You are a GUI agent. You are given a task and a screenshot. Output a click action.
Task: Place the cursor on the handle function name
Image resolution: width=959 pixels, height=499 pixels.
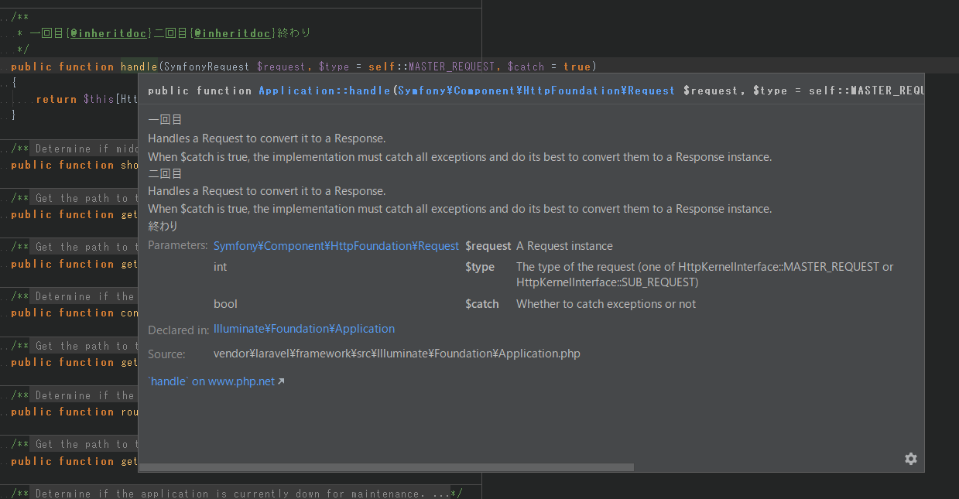139,67
